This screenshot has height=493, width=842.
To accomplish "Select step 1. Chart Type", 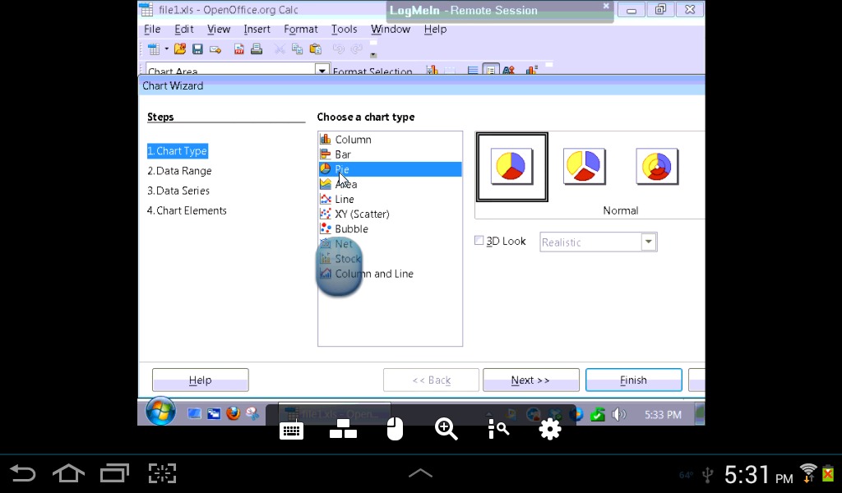I will tap(178, 150).
